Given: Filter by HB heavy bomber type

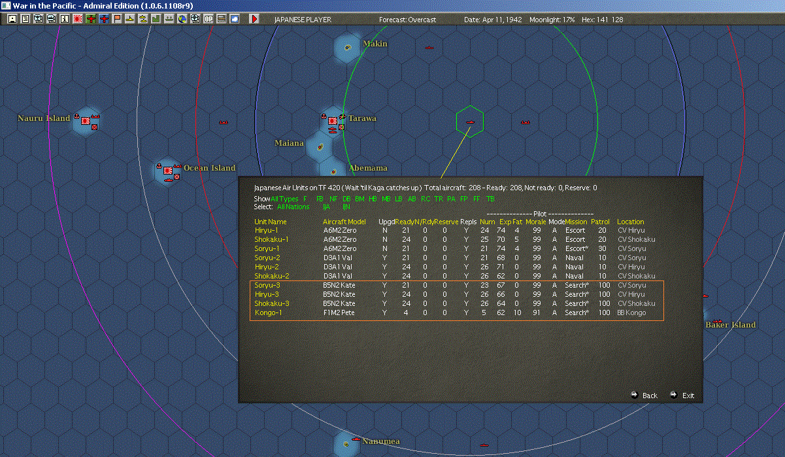Looking at the screenshot, I should pyautogui.click(x=373, y=199).
